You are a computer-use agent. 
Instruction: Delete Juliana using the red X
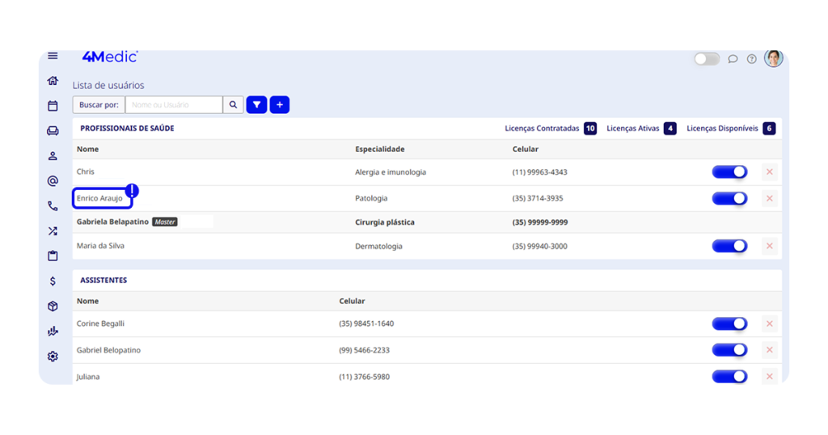coord(769,376)
